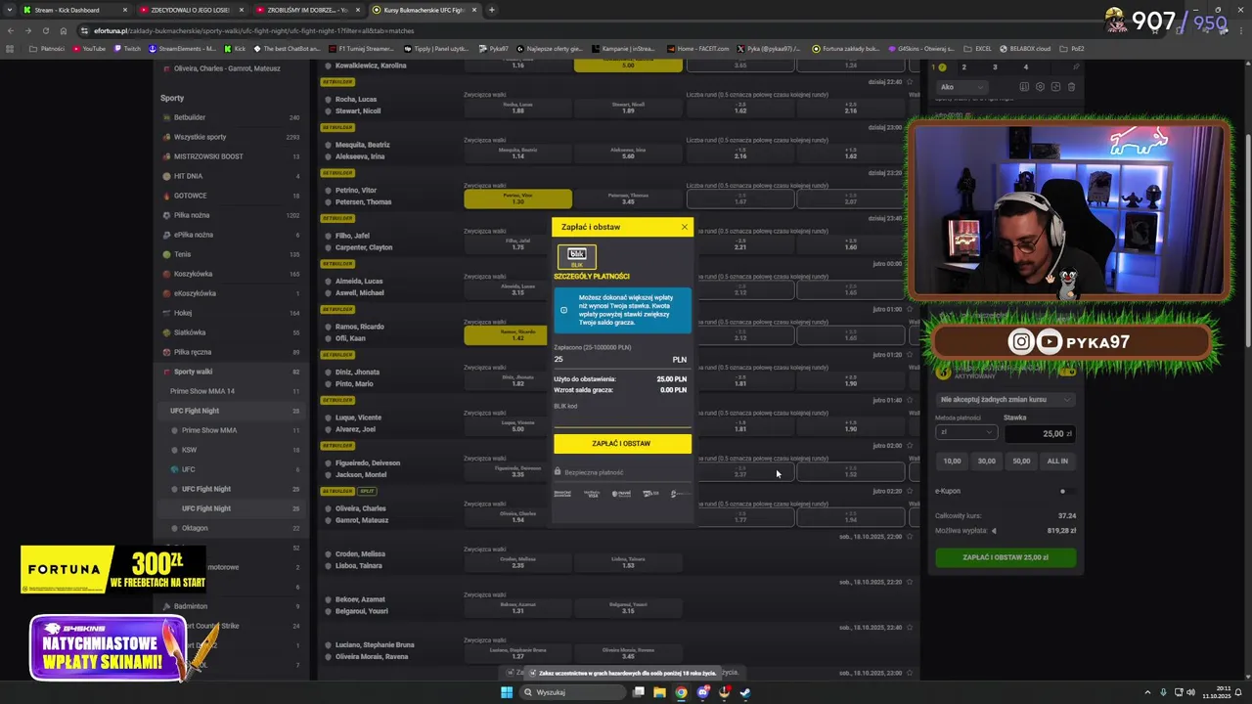This screenshot has width=1252, height=704.
Task: Open Chrome from the taskbar
Action: click(681, 692)
